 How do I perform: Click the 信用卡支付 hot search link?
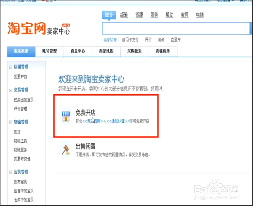(130, 40)
